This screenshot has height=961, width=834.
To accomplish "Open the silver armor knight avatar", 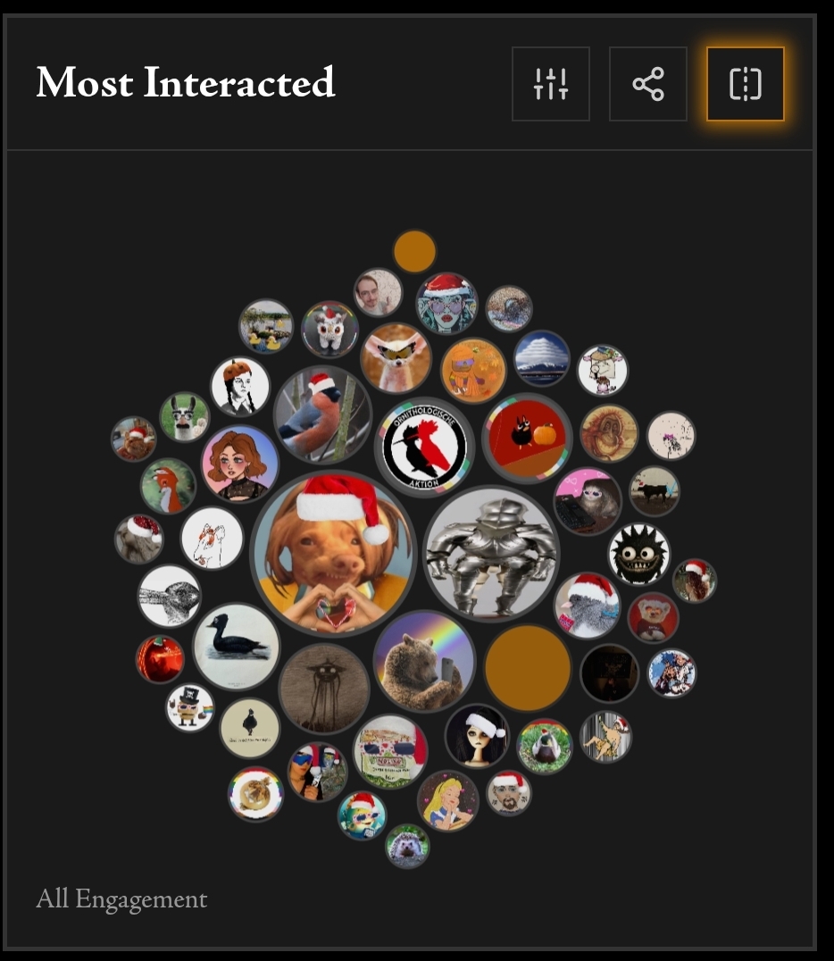I will 491,554.
